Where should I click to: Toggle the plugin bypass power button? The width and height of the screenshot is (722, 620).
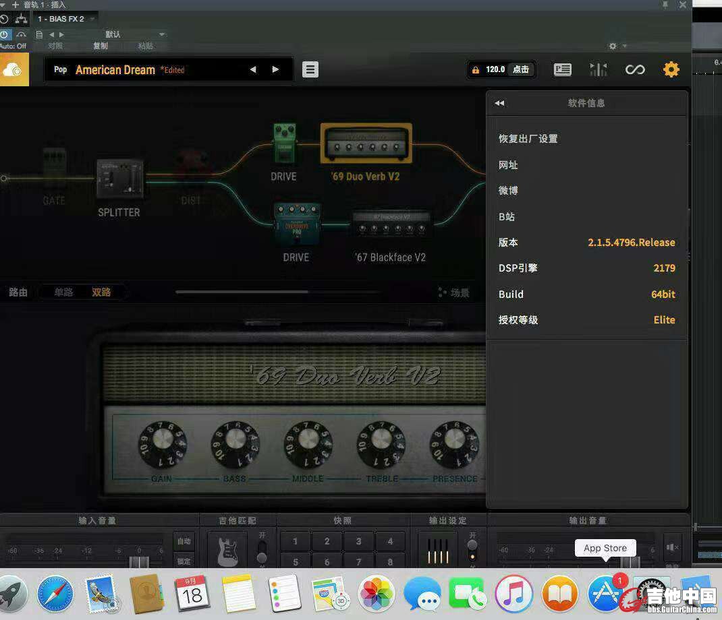(x=5, y=34)
